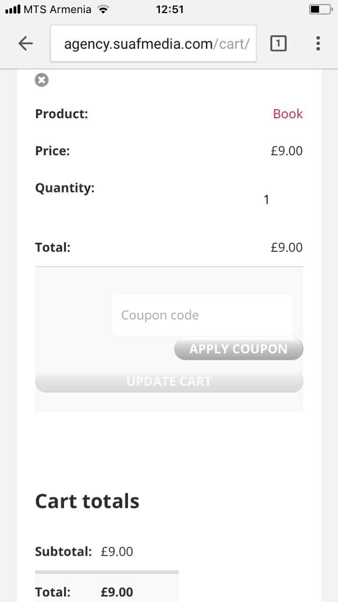Apply a coupon with APPLY COUPON
The height and width of the screenshot is (602, 338).
click(238, 349)
